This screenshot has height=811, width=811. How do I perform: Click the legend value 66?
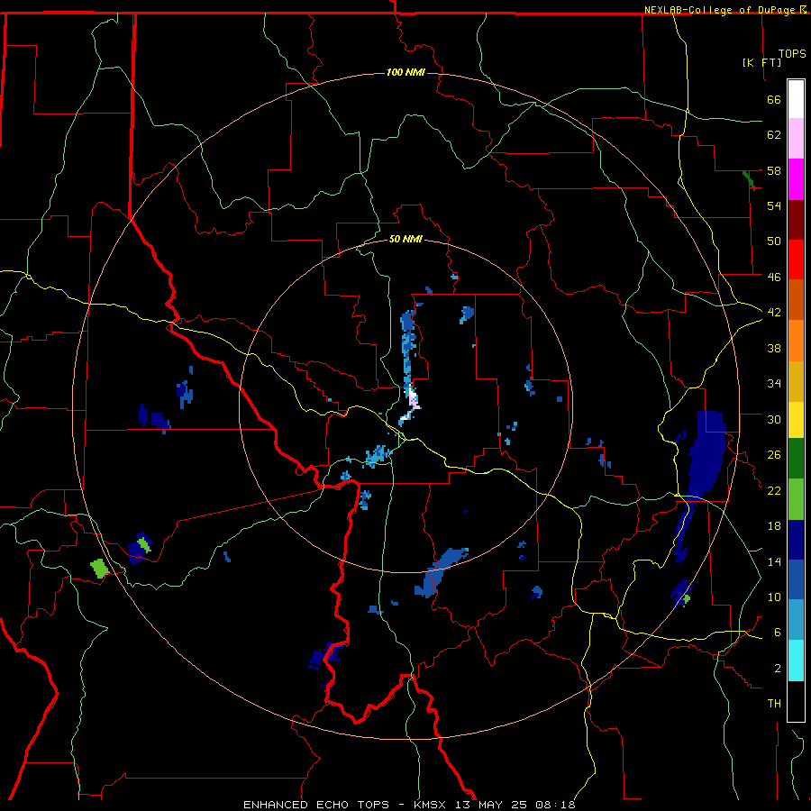[774, 99]
